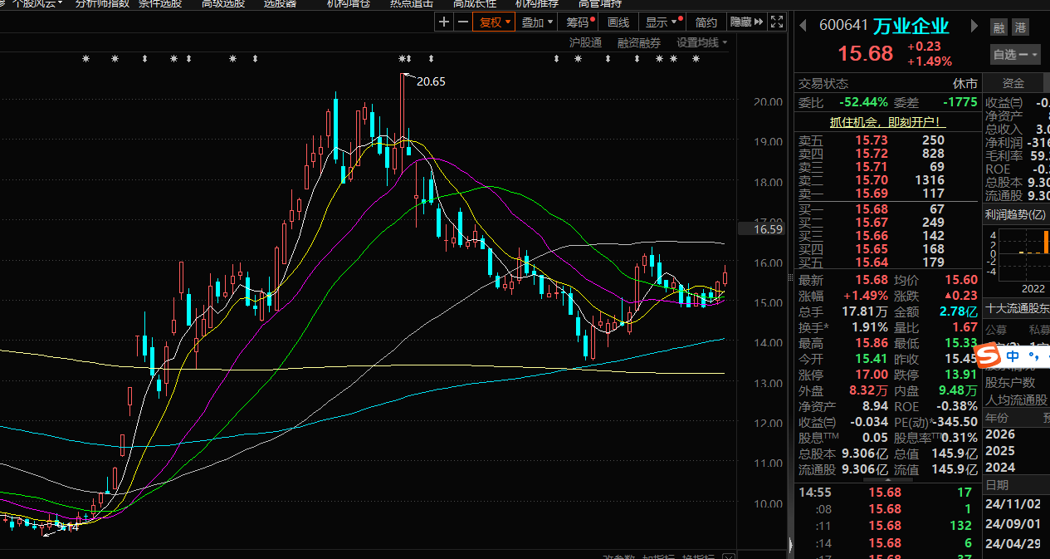Click the 港 Hong Kong connect badge

click(x=1020, y=27)
